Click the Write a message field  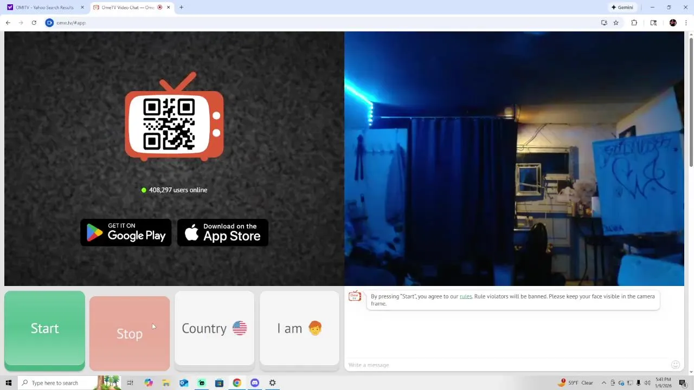pyautogui.click(x=507, y=365)
